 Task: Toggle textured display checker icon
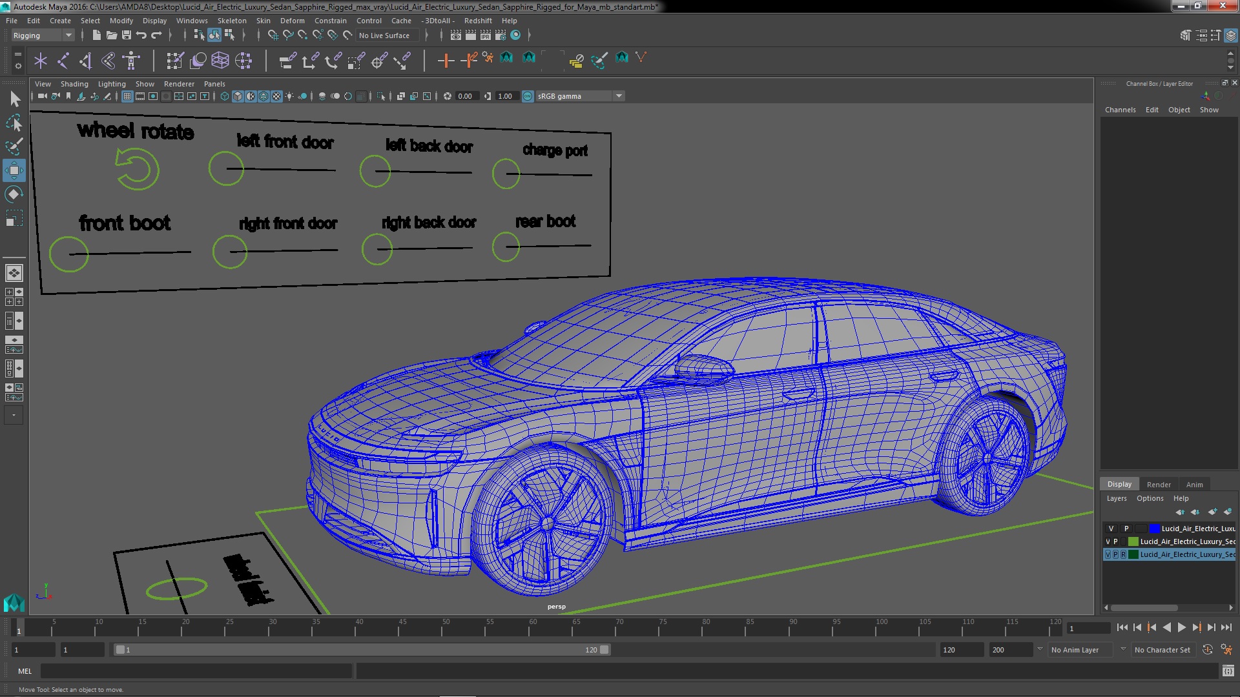[x=276, y=96]
